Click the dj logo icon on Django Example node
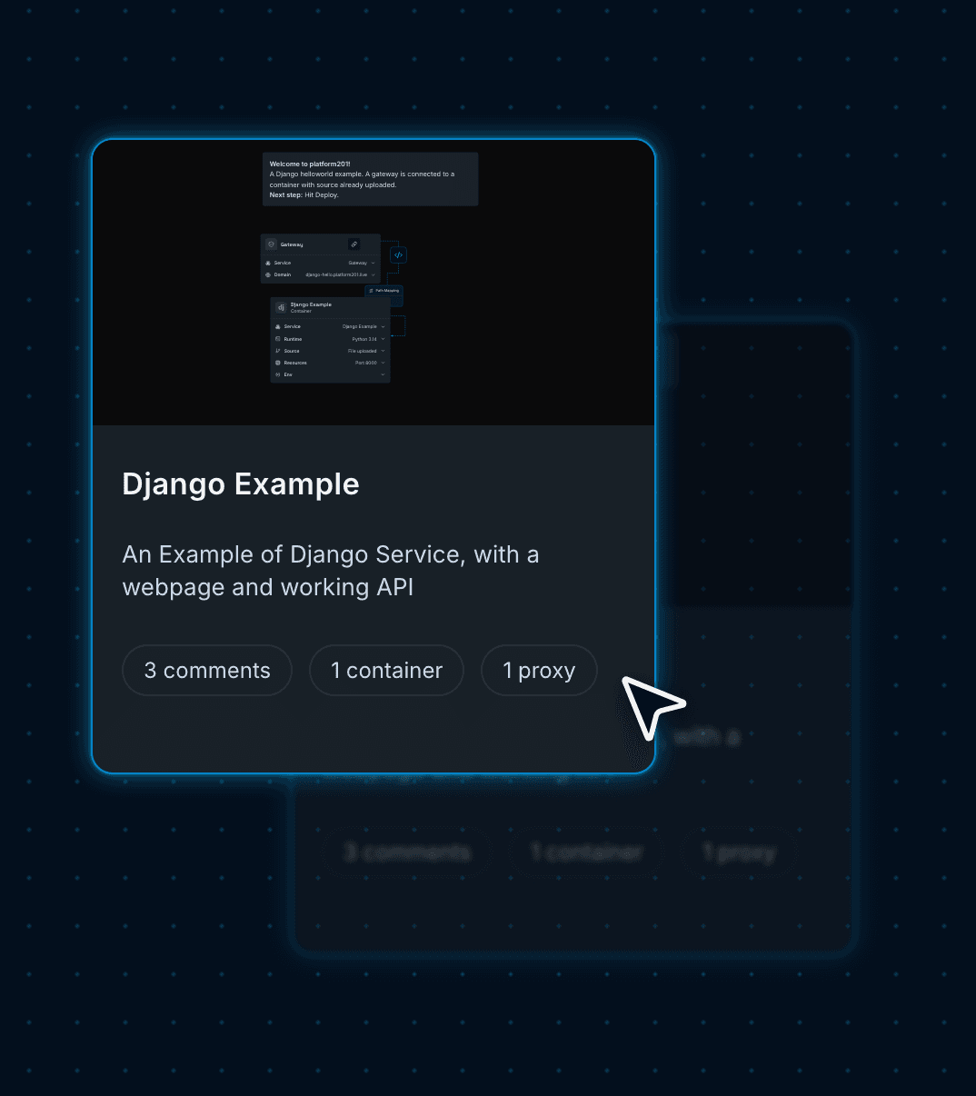 click(281, 307)
